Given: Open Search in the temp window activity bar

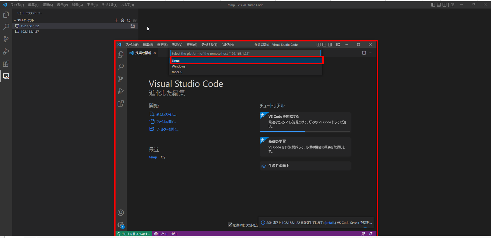Looking at the screenshot, I should [x=6, y=27].
